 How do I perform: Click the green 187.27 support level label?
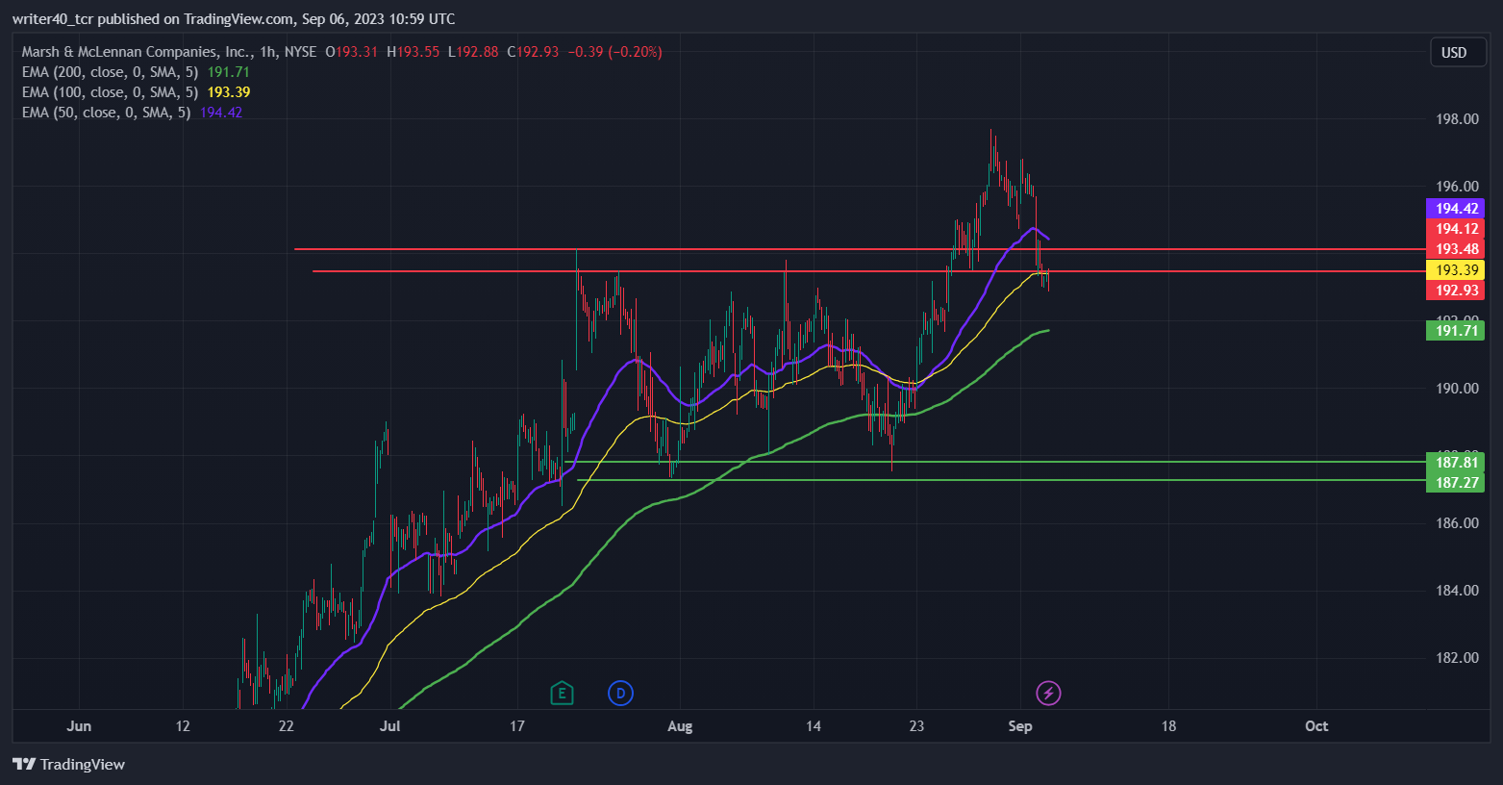(1456, 482)
